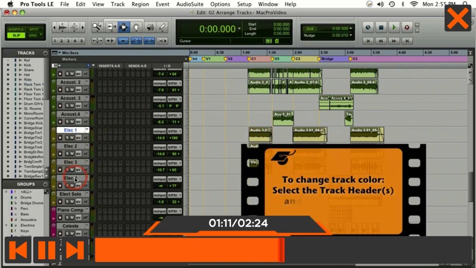Close the video player with orange X
Screen dimensions: 476x268
pos(458,18)
